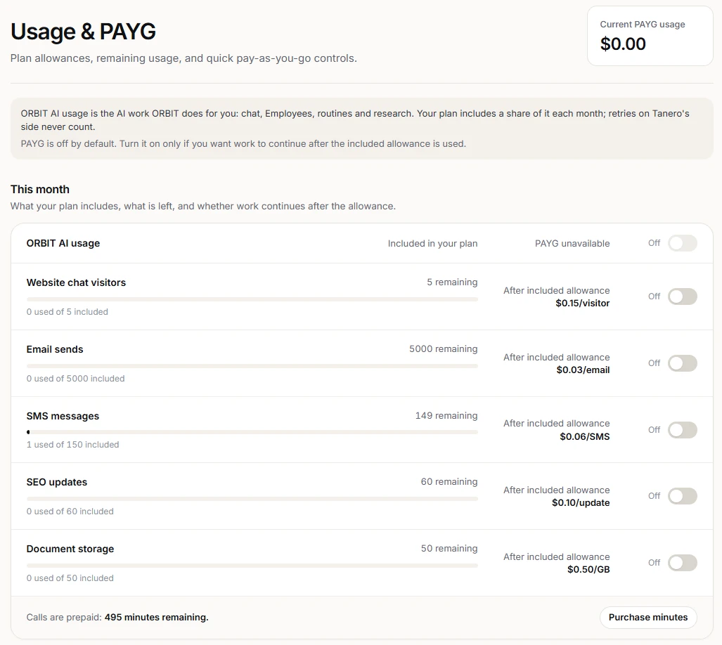Click the SEO updates usage bar
The image size is (722, 645).
252,499
